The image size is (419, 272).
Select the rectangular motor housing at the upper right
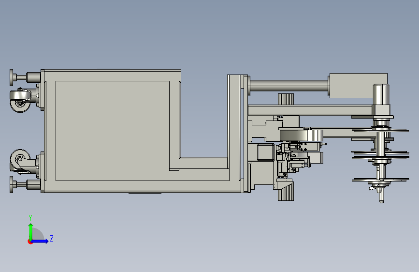click(358, 86)
